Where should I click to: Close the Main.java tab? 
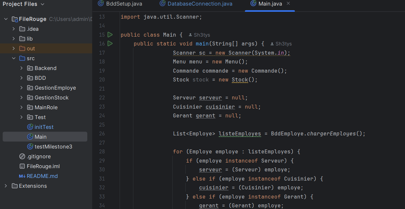[x=288, y=4]
